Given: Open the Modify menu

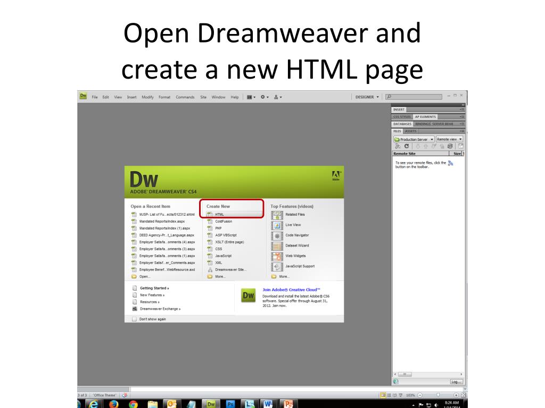Looking at the screenshot, I should tap(147, 97).
